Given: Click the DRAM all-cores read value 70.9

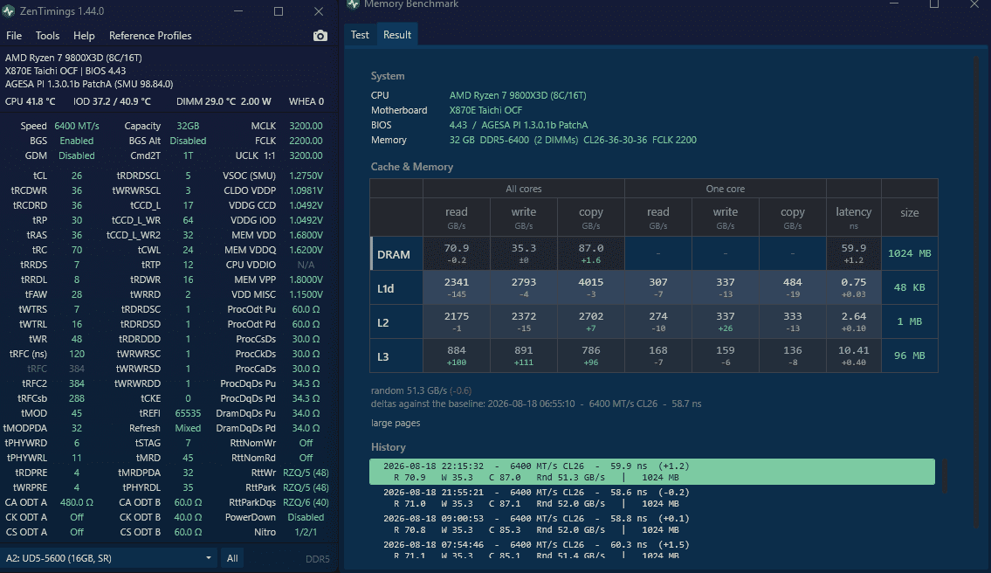Looking at the screenshot, I should 457,249.
